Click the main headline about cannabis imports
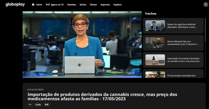The image size is (209, 109). [x=102, y=97]
